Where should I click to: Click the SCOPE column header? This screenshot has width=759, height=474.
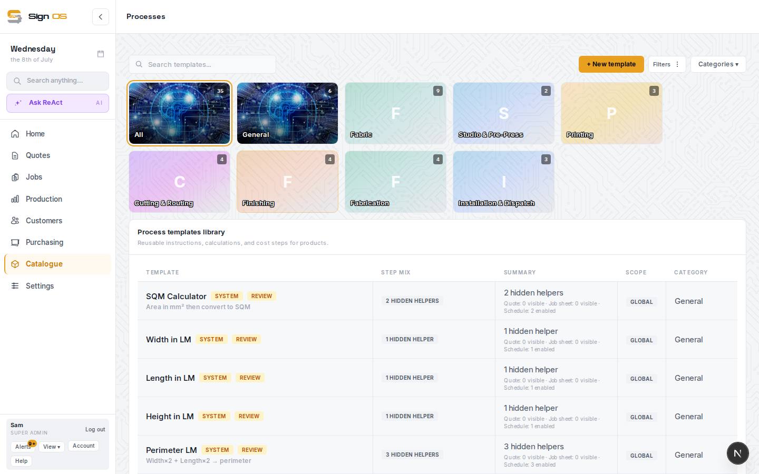click(x=636, y=272)
